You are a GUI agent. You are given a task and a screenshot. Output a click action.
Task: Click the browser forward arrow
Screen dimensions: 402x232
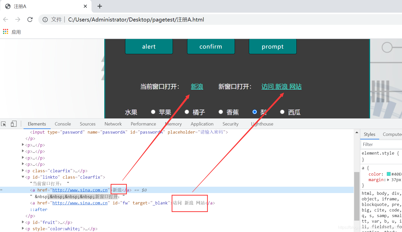(x=18, y=19)
